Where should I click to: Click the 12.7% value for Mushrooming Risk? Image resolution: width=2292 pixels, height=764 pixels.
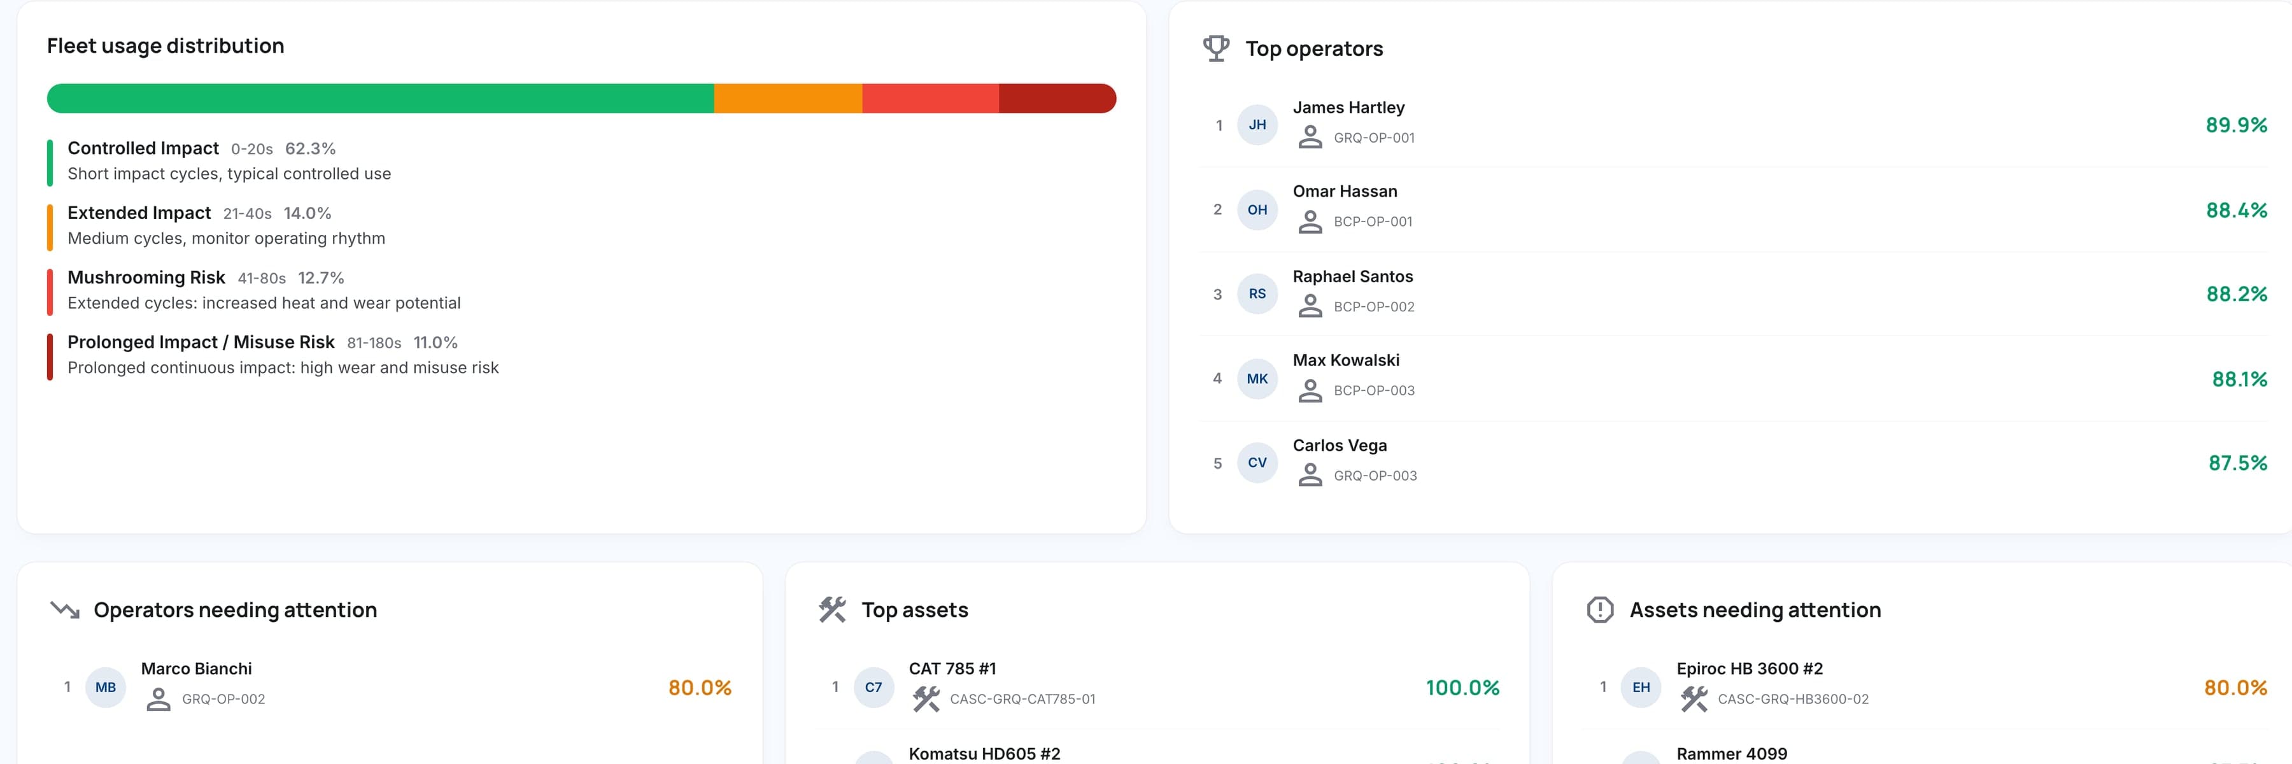tap(322, 278)
